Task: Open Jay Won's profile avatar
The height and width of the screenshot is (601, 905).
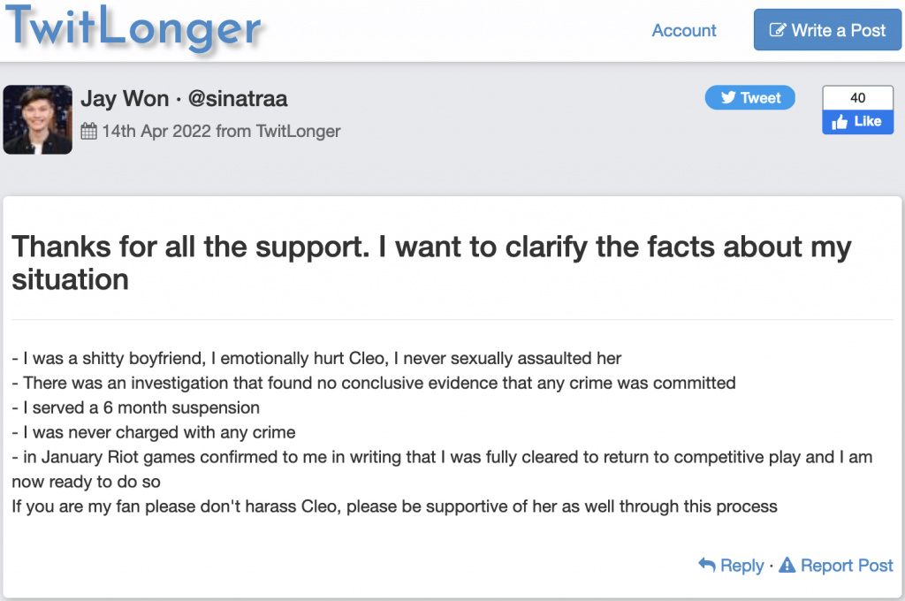Action: click(x=37, y=119)
